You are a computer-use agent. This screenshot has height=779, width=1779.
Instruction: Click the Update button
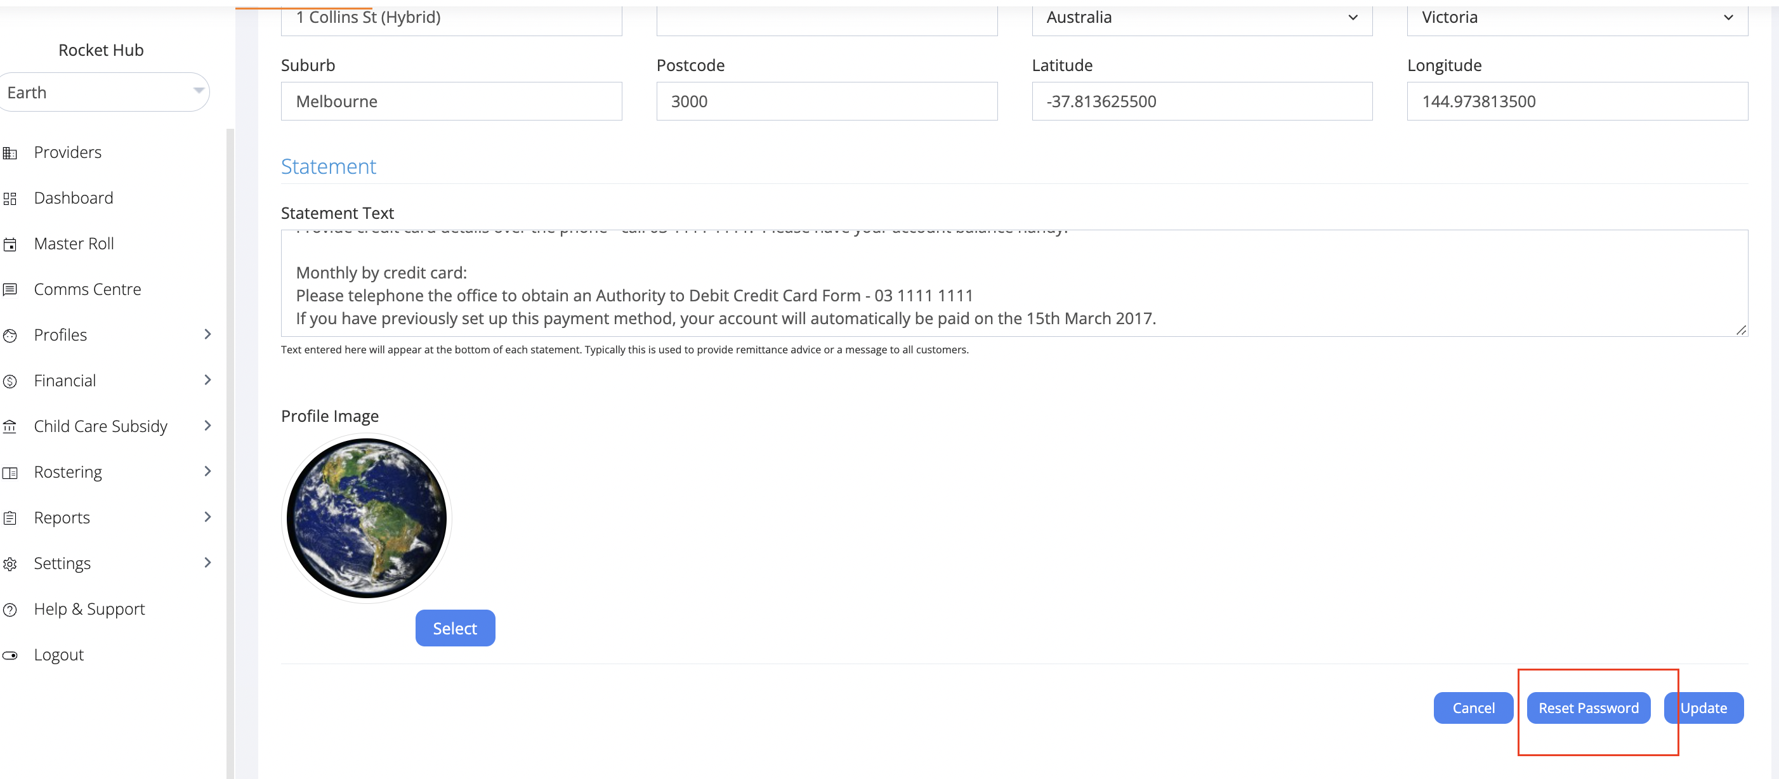point(1703,708)
